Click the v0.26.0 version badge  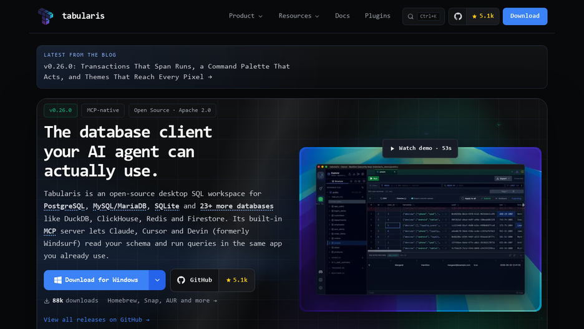(x=61, y=110)
